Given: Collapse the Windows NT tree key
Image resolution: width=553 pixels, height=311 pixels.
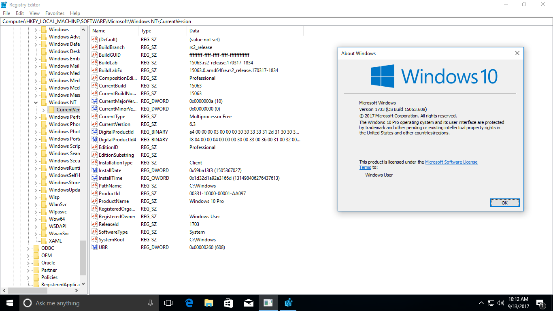Looking at the screenshot, I should (x=36, y=102).
